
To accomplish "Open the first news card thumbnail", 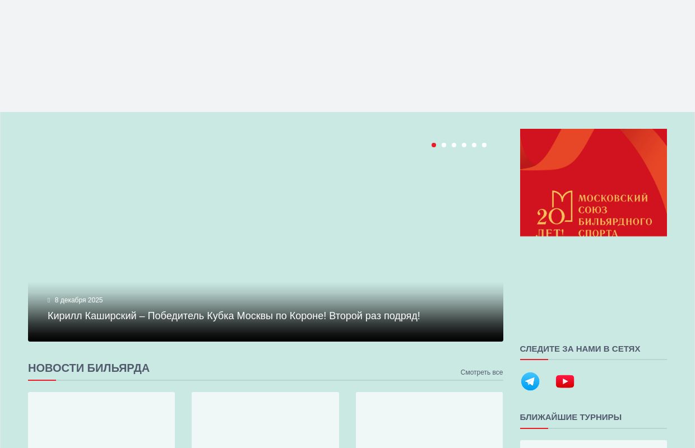I will click(x=101, y=420).
